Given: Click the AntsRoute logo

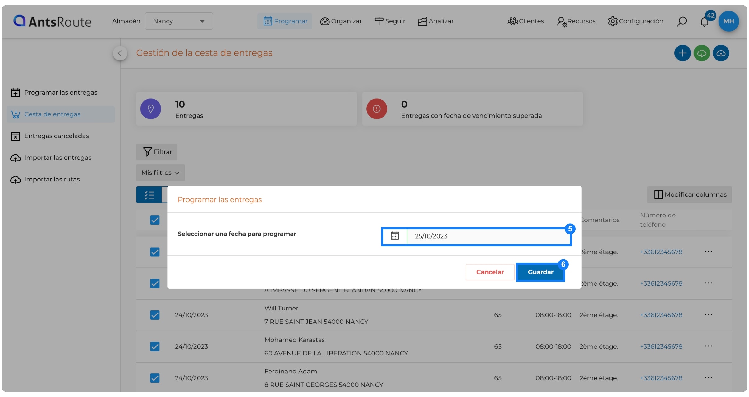Looking at the screenshot, I should pyautogui.click(x=52, y=21).
